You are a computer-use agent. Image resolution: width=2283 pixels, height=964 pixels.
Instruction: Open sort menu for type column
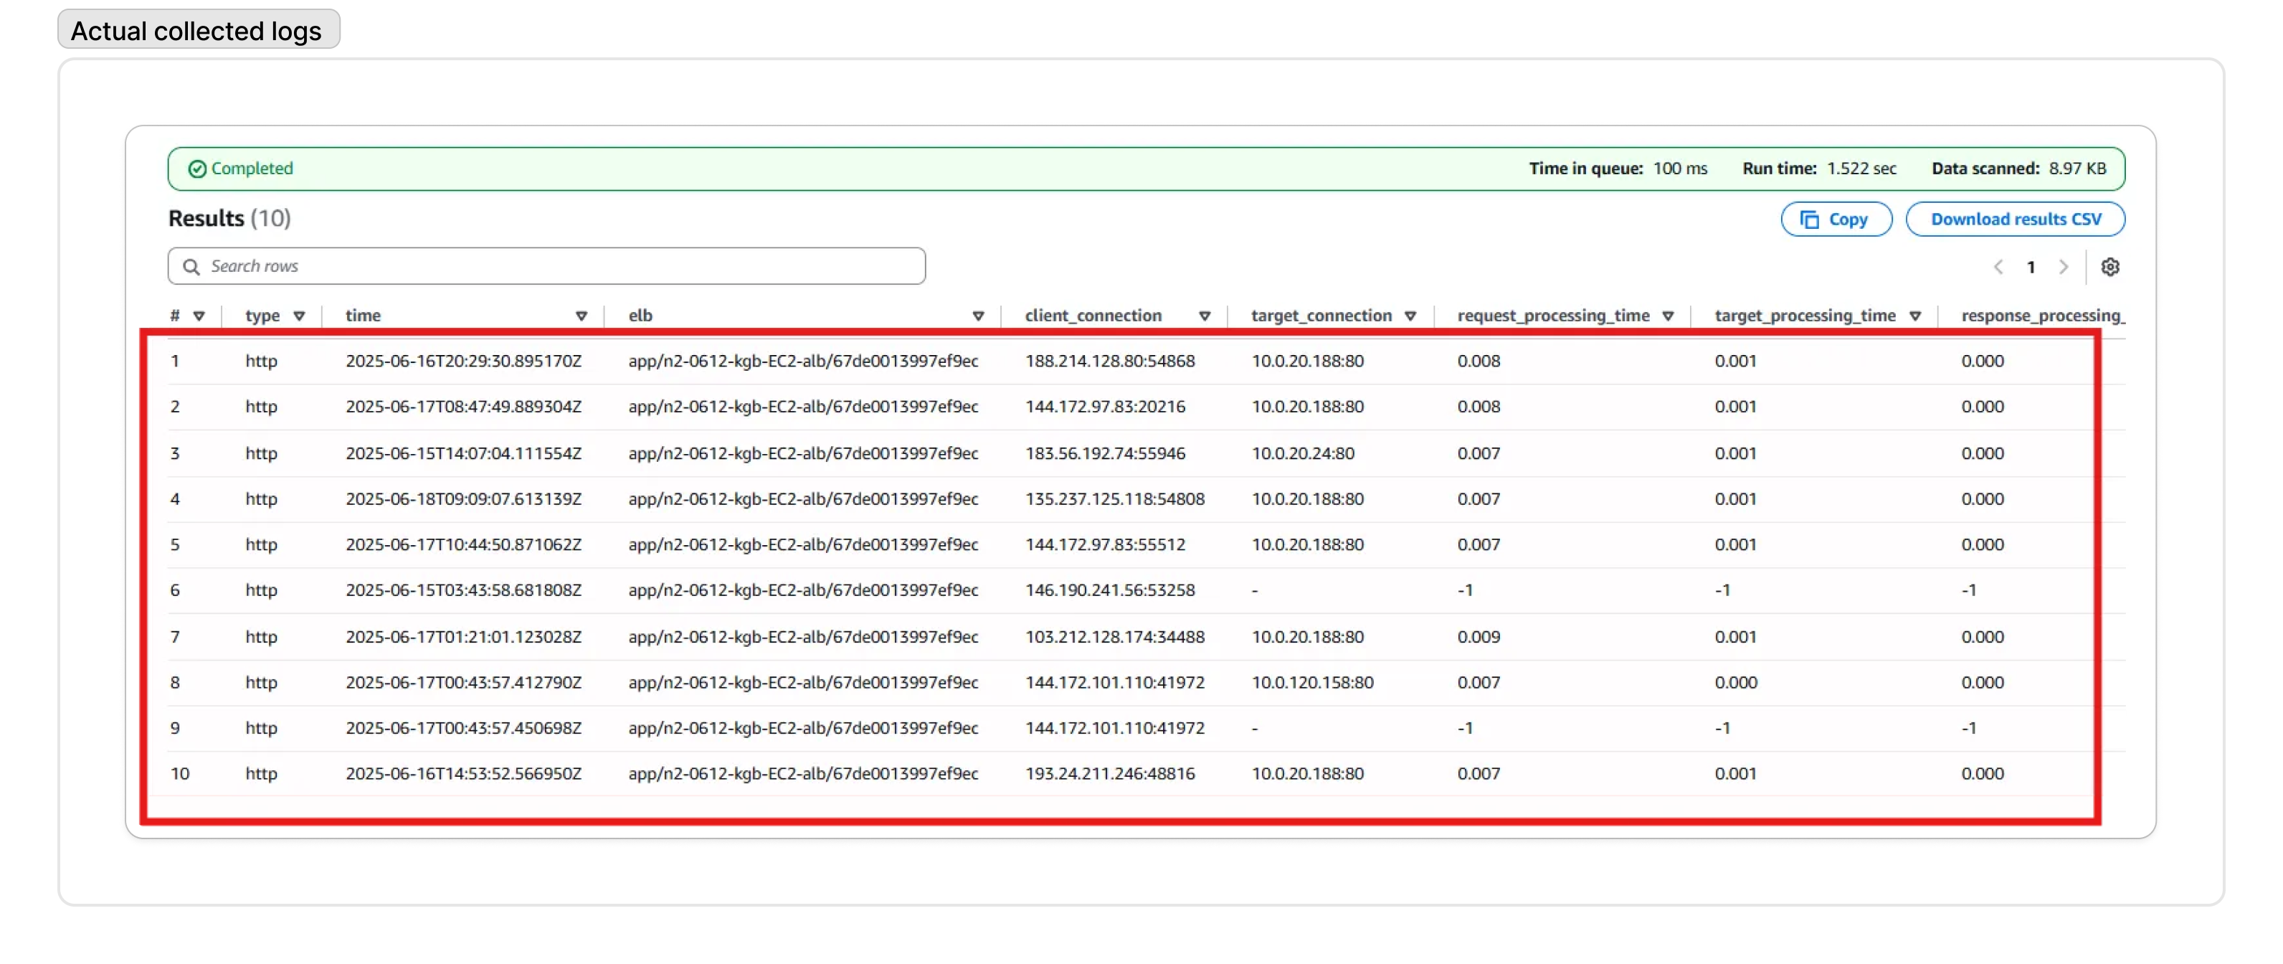click(x=300, y=316)
